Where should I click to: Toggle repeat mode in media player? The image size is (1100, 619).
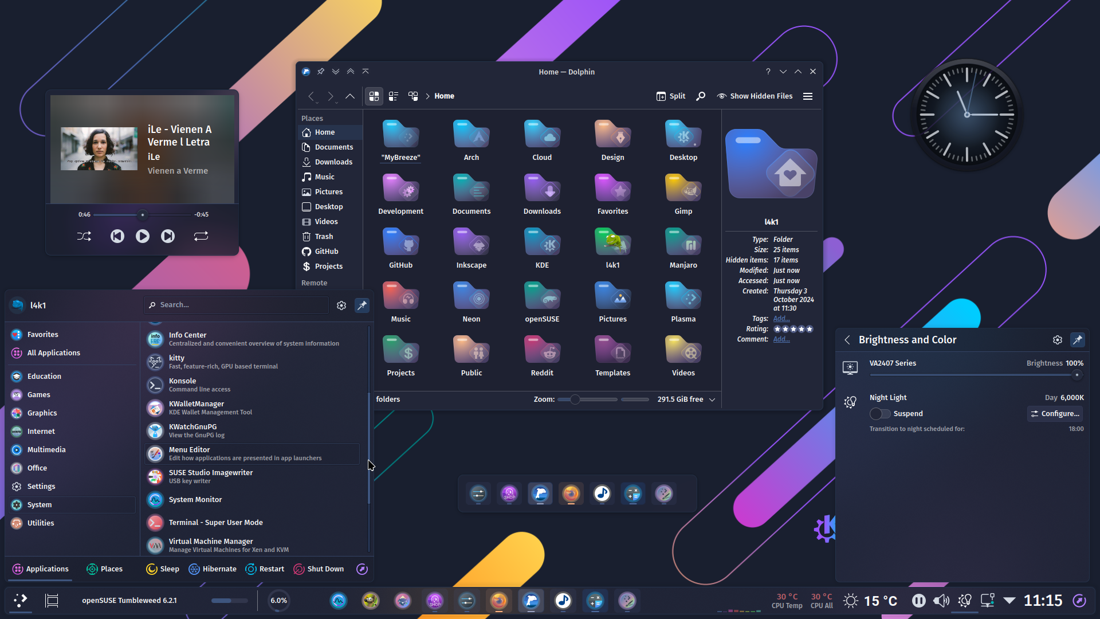click(201, 236)
